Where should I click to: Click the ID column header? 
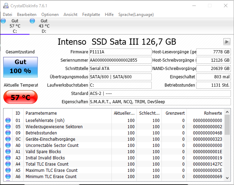tap(18, 113)
